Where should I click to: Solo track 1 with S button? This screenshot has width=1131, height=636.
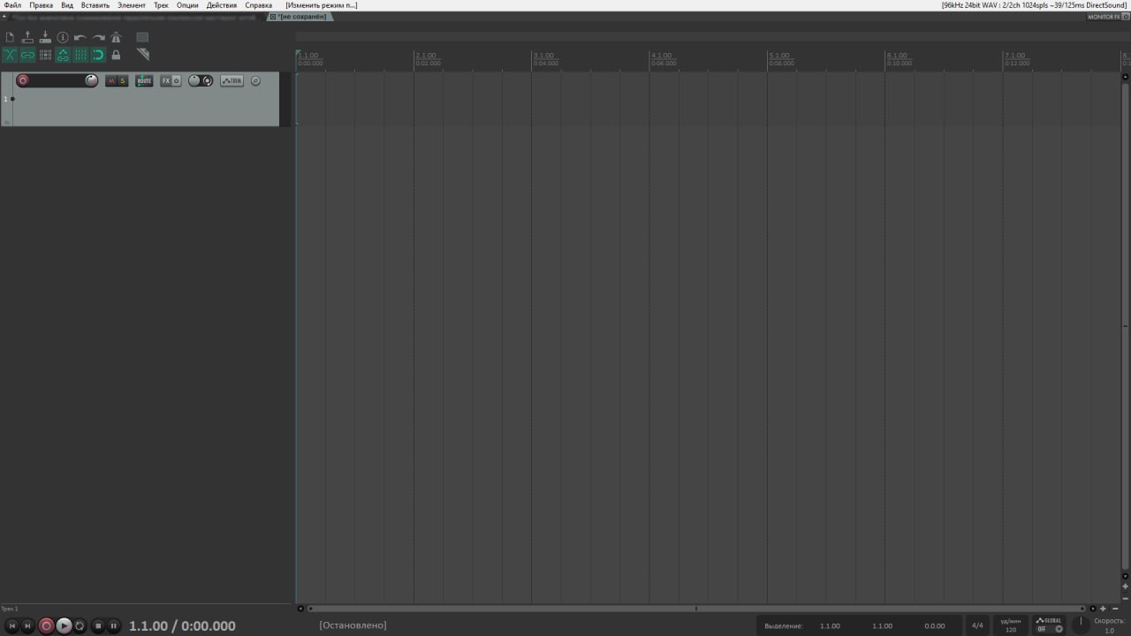123,80
